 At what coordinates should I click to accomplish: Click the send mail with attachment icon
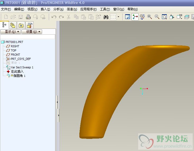[x=36, y=17]
